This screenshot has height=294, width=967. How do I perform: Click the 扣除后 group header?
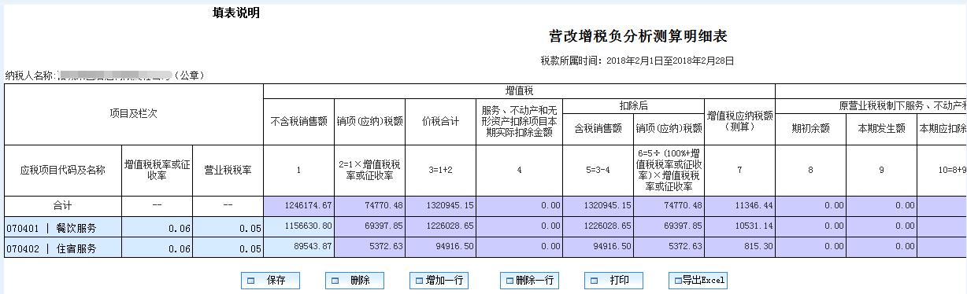pyautogui.click(x=634, y=106)
